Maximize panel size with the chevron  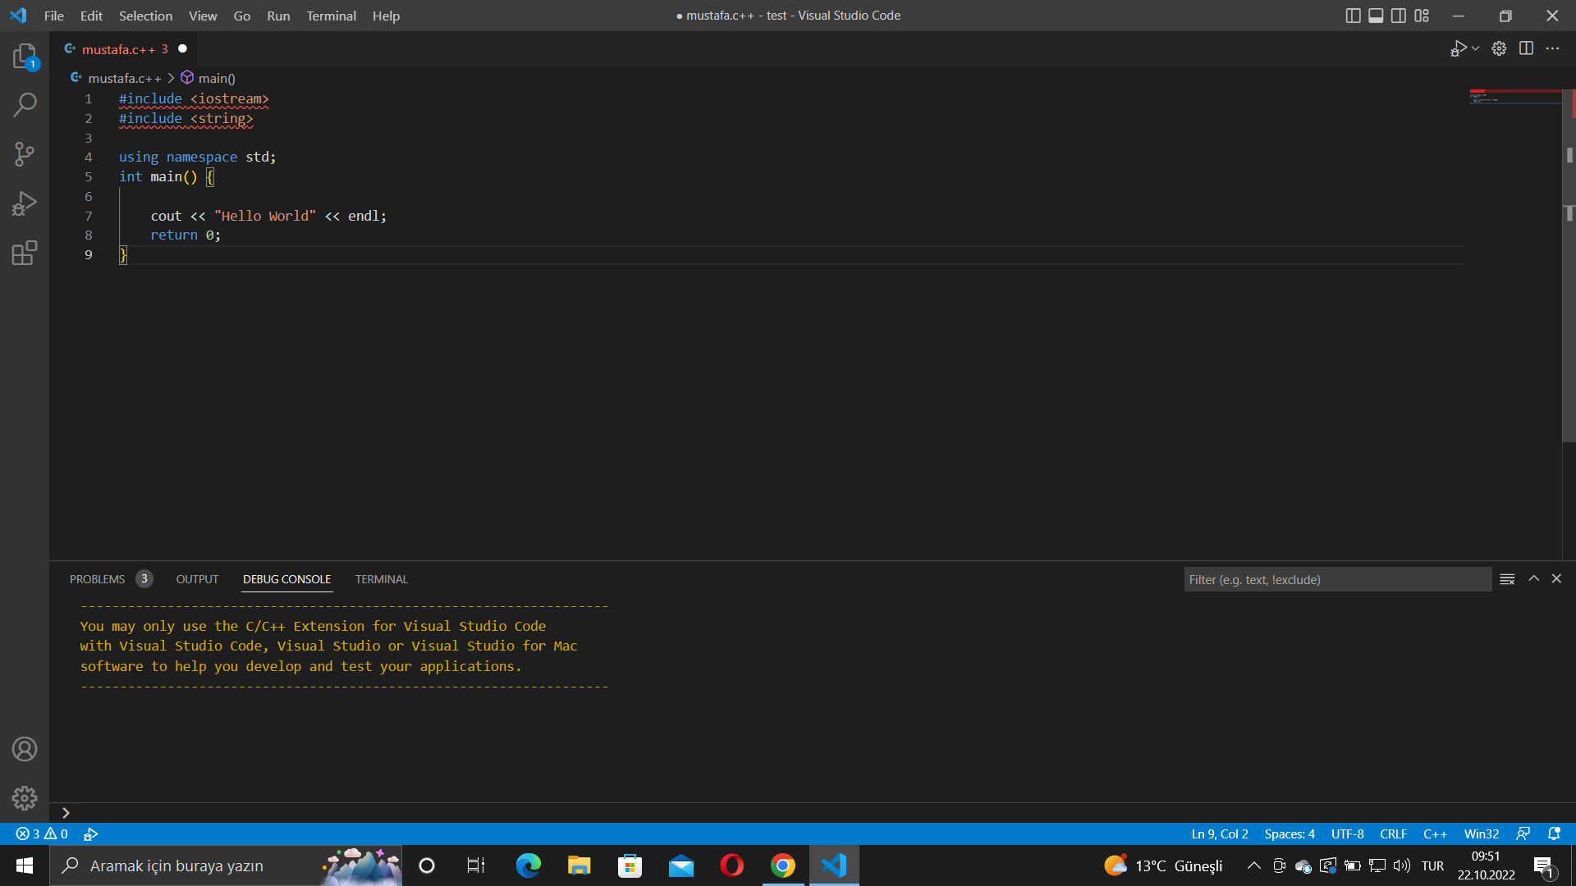point(1533,579)
